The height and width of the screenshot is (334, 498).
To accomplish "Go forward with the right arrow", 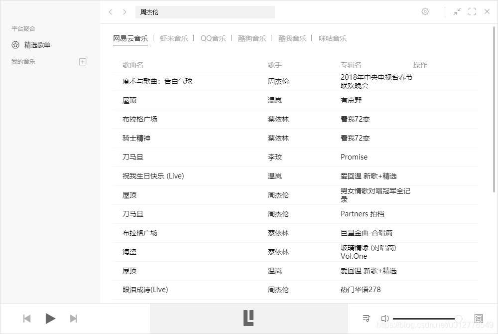I will 124,12.
